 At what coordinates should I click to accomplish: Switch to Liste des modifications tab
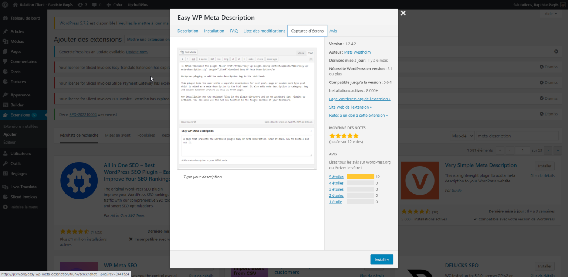click(x=264, y=31)
